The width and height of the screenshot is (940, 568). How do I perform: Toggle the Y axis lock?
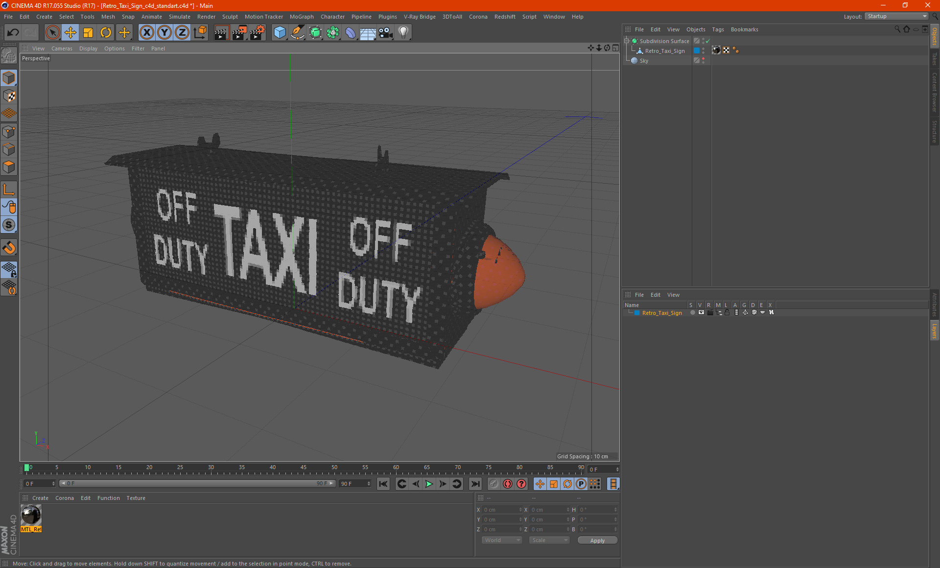click(x=164, y=32)
